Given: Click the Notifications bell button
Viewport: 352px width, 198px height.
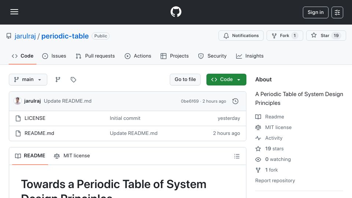Looking at the screenshot, I should pos(241,36).
